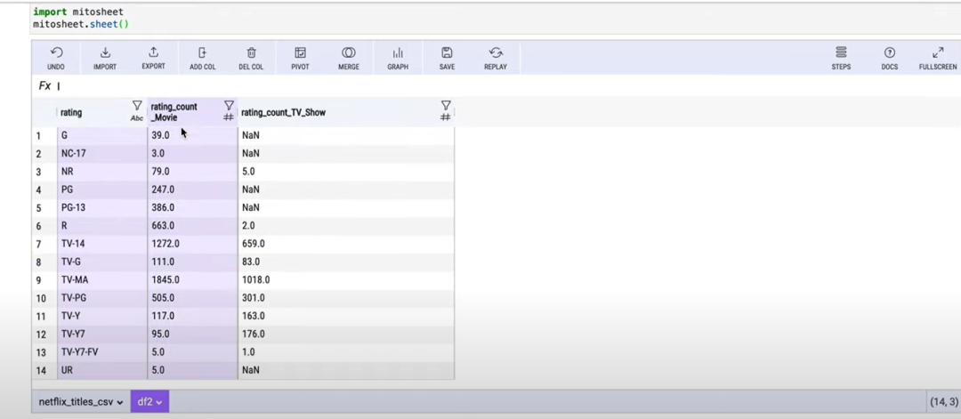Image resolution: width=961 pixels, height=419 pixels.
Task: Select movie count cell 1845.0
Action: pos(192,280)
